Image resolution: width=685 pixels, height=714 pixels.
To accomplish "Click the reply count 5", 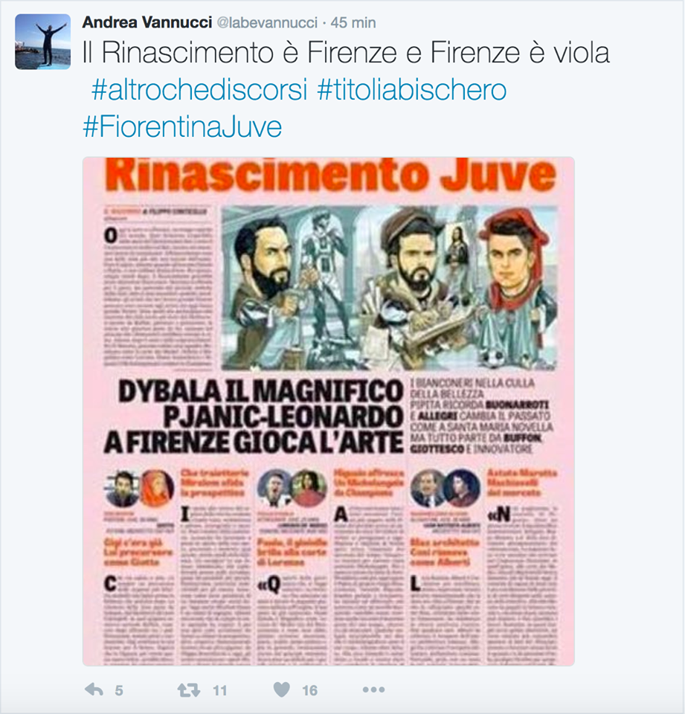I will (119, 691).
